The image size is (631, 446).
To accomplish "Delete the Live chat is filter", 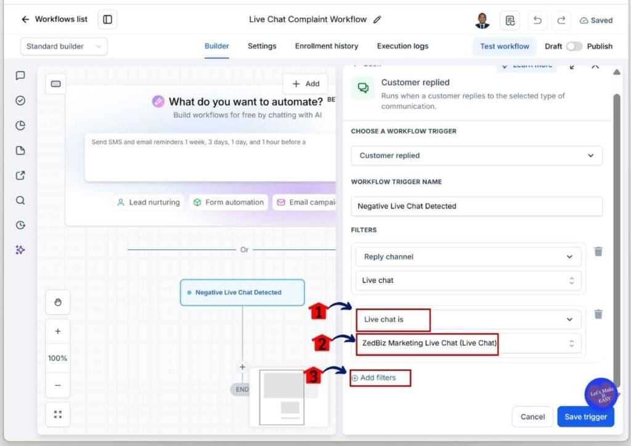I will pyautogui.click(x=598, y=314).
